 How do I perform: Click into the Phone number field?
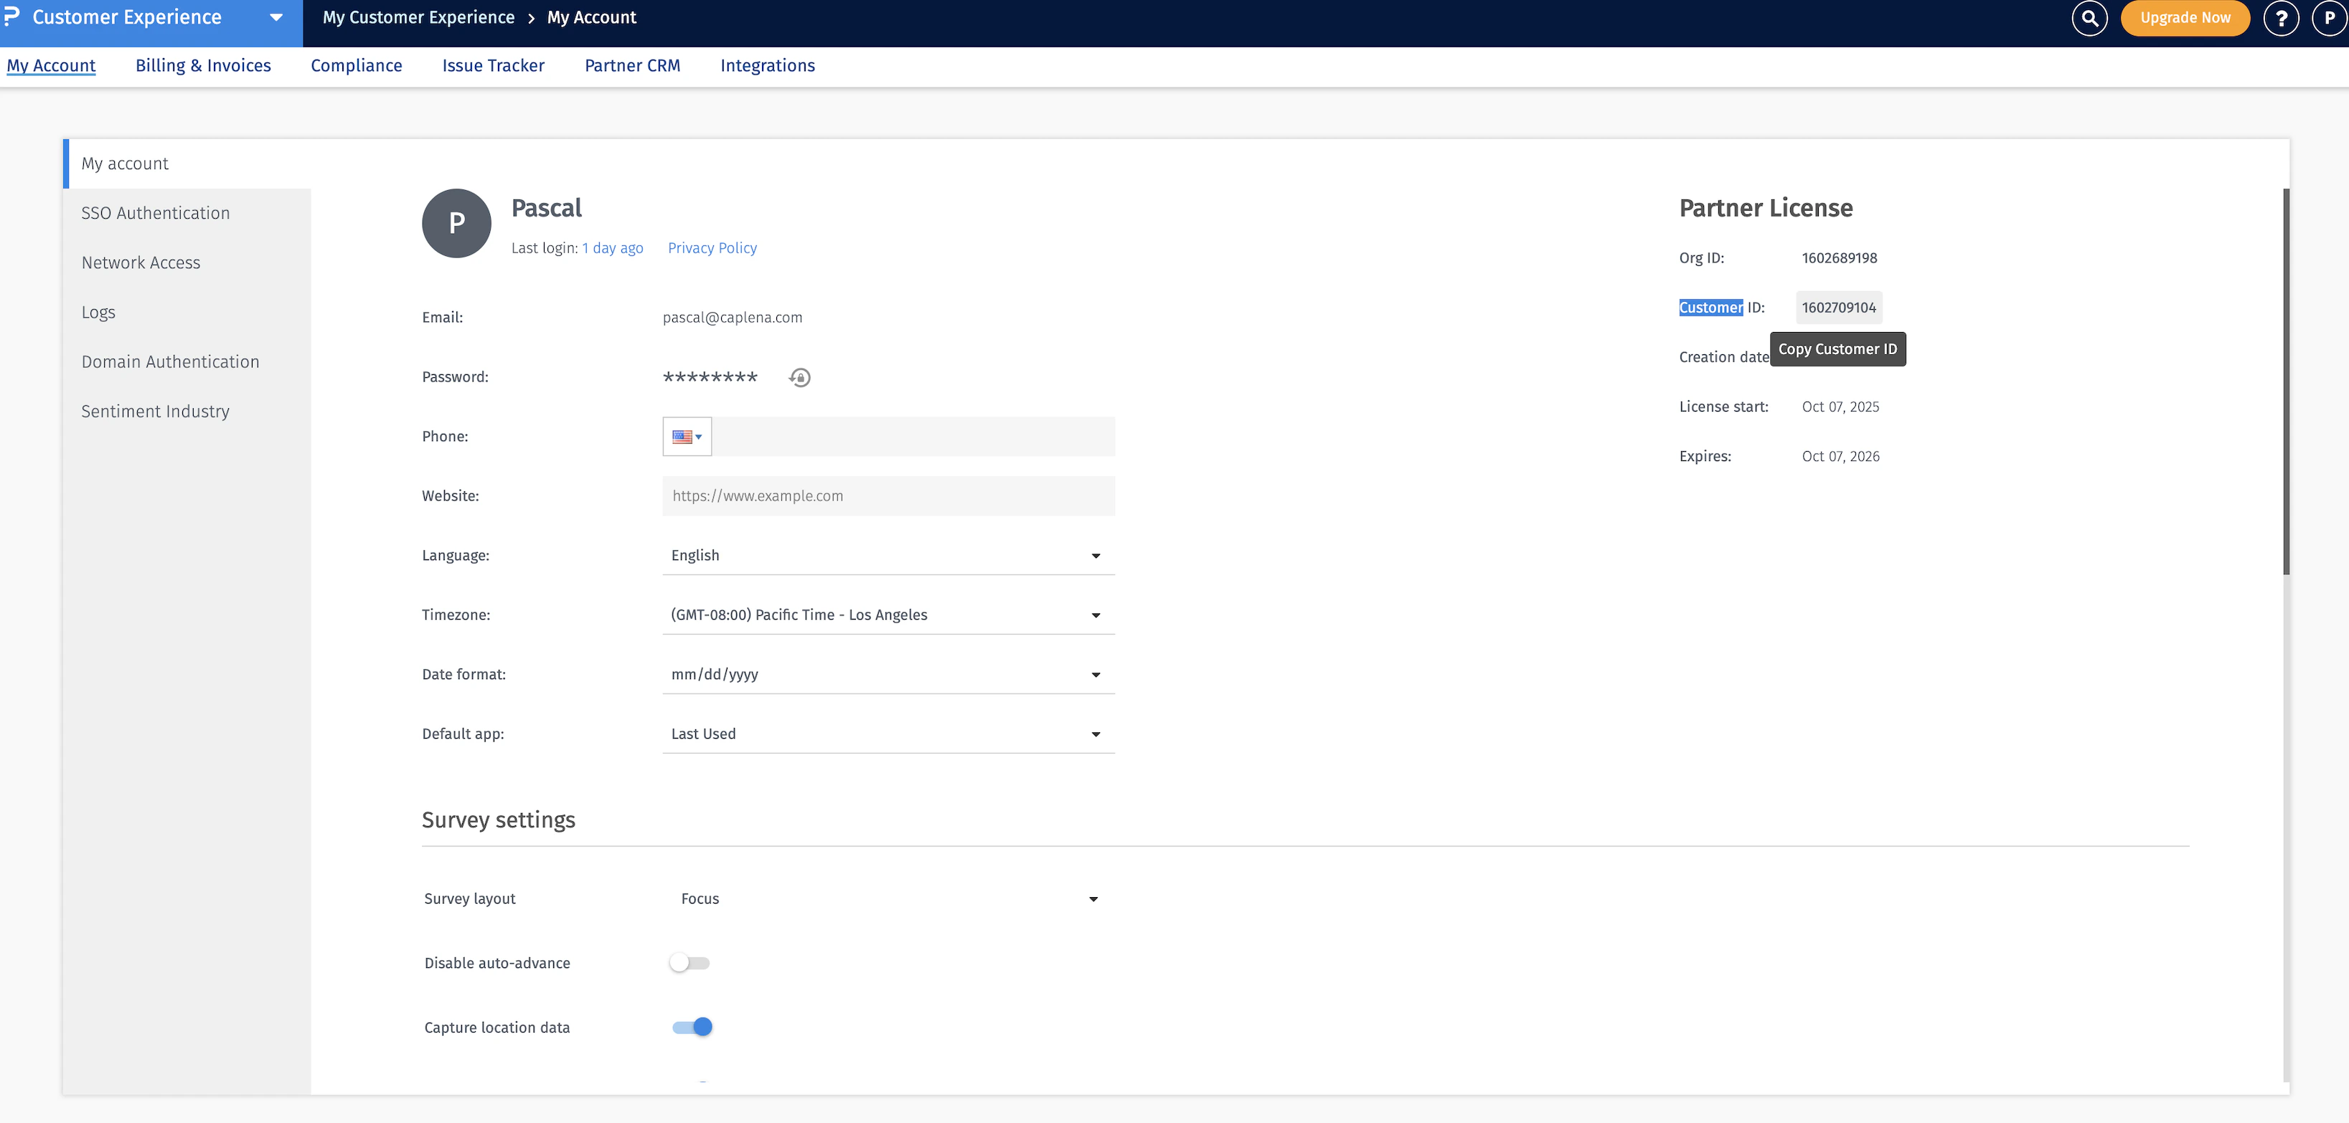[x=913, y=437]
